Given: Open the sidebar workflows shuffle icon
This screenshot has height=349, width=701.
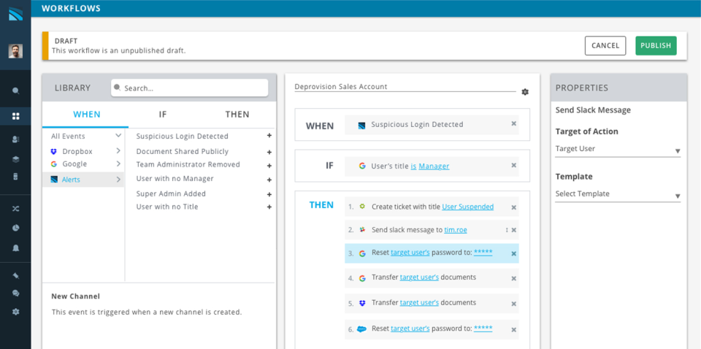Looking at the screenshot, I should (15, 209).
